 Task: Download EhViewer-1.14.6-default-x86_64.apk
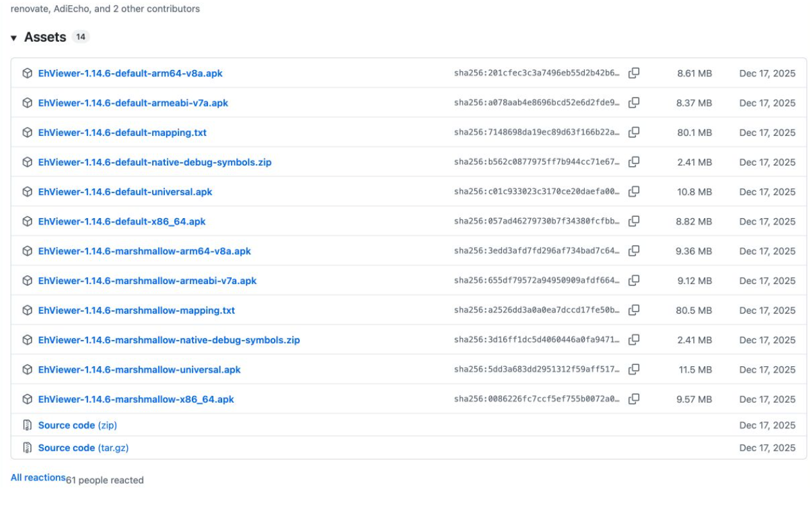pos(122,221)
